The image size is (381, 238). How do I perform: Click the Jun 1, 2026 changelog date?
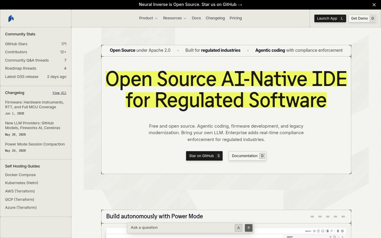coord(15,114)
